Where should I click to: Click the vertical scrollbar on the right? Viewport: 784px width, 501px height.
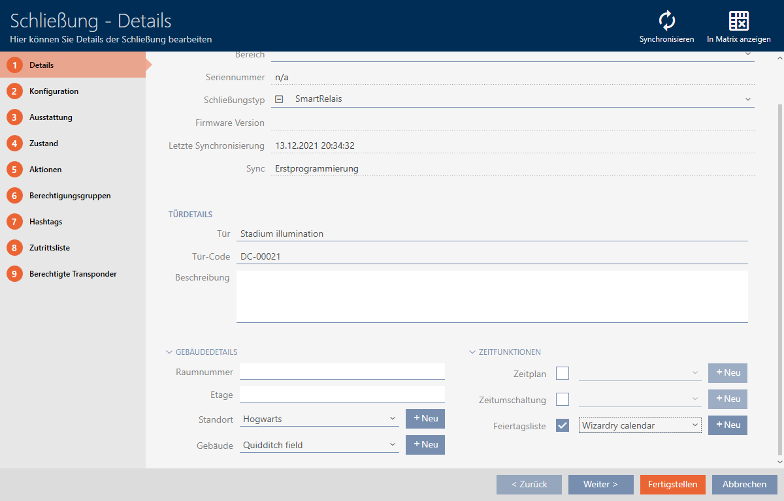(x=780, y=261)
